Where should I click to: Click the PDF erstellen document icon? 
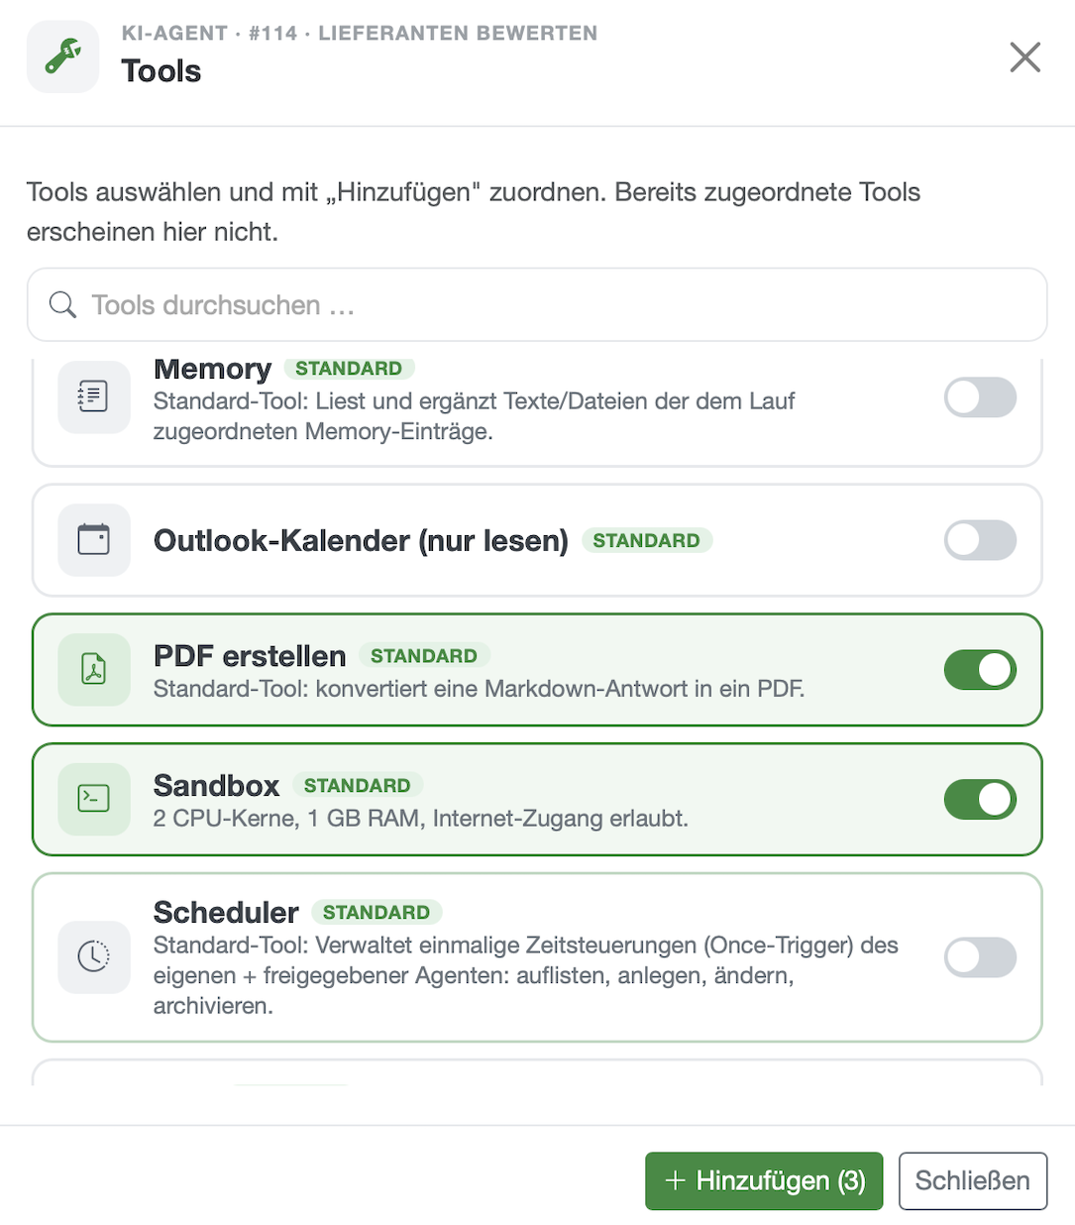94,670
